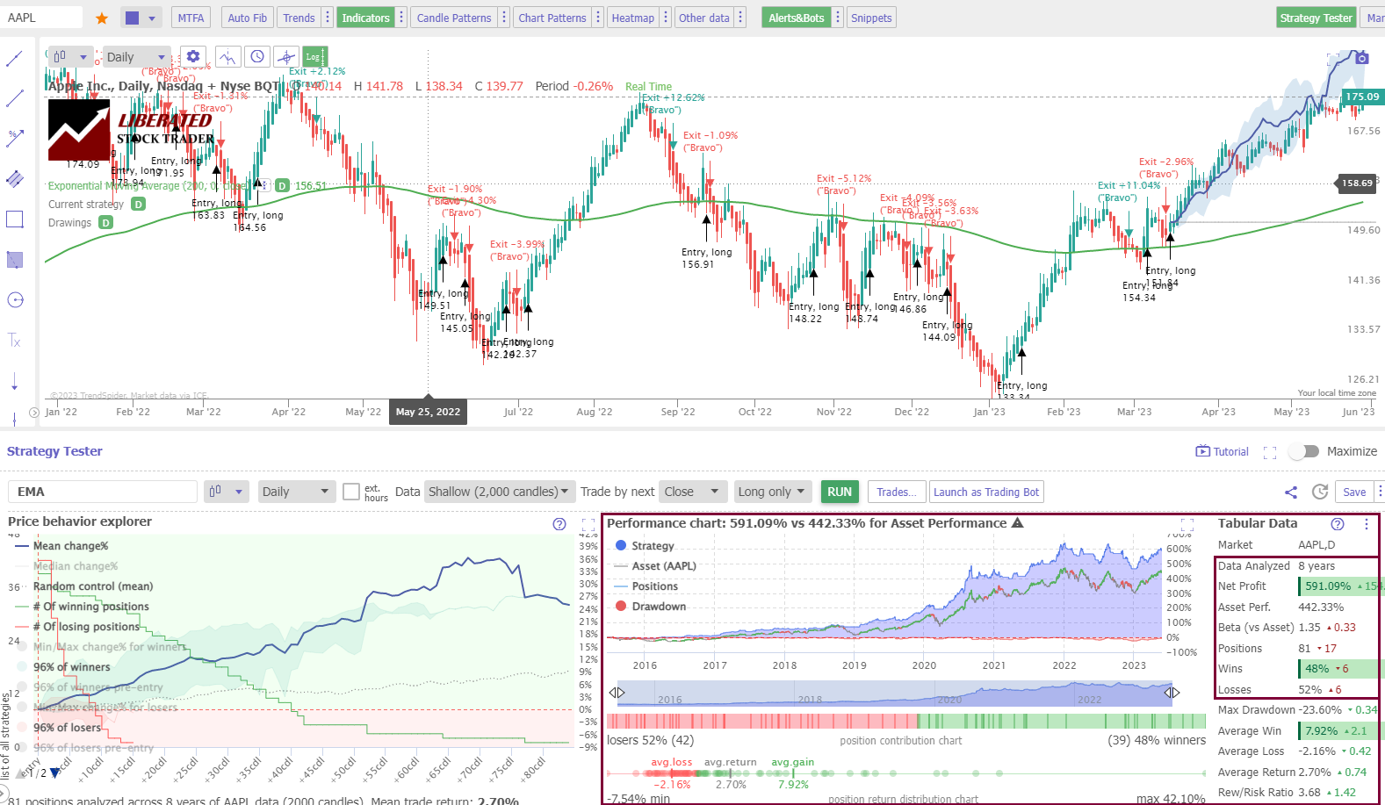Image resolution: width=1385 pixels, height=805 pixels.
Task: Open the chart Daily timeframe dropdown
Action: point(136,57)
